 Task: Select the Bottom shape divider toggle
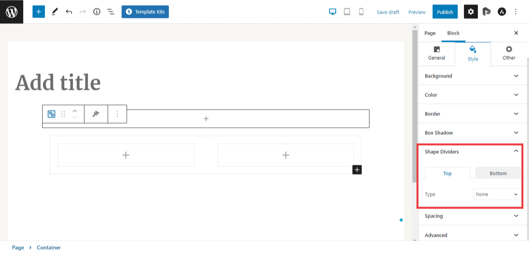[x=498, y=173]
